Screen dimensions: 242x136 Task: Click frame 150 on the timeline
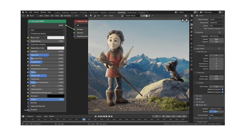coord(120,120)
